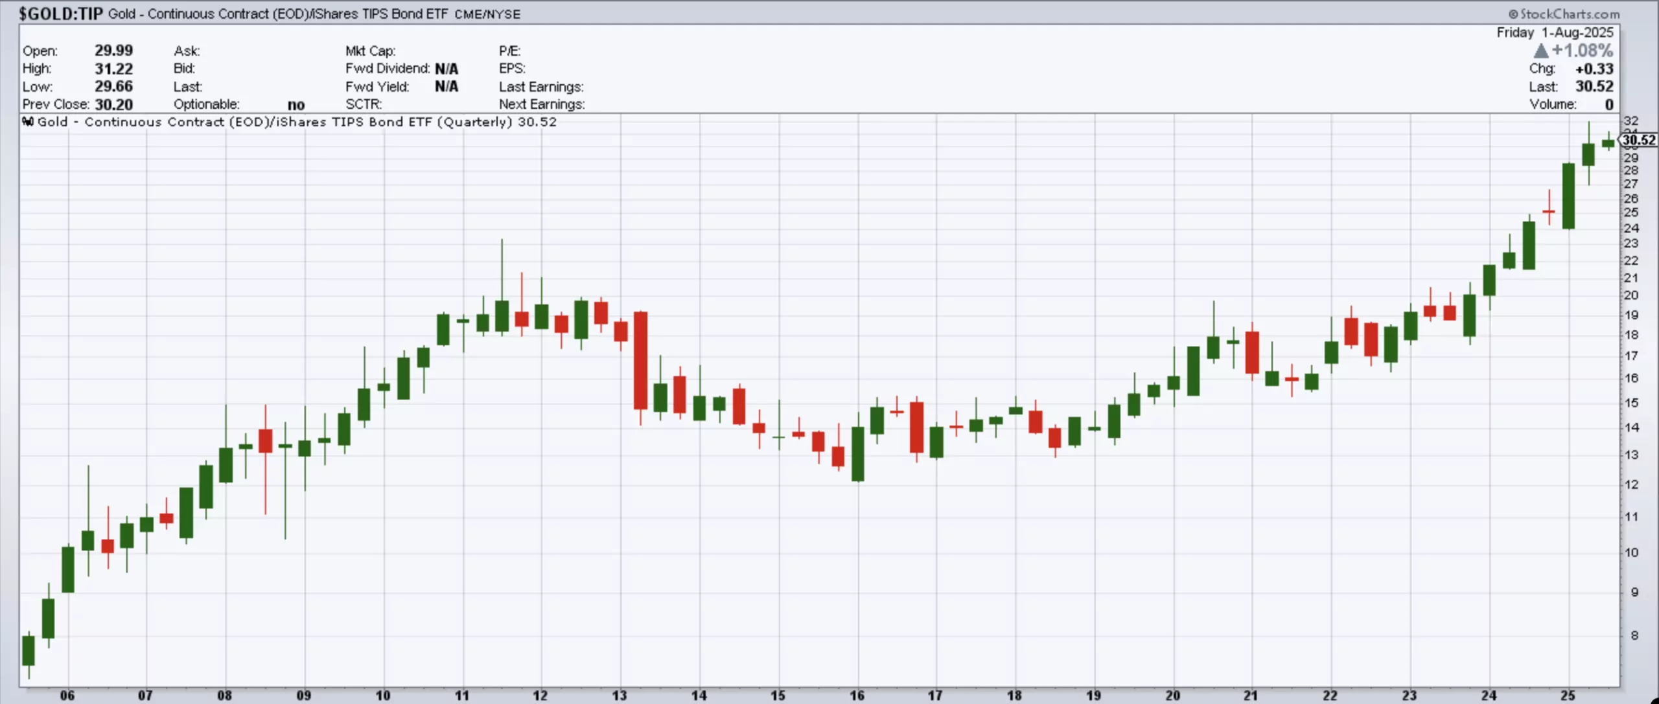This screenshot has height=704, width=1659.
Task: Click the Last value 30.52 in header
Action: pyautogui.click(x=1594, y=86)
